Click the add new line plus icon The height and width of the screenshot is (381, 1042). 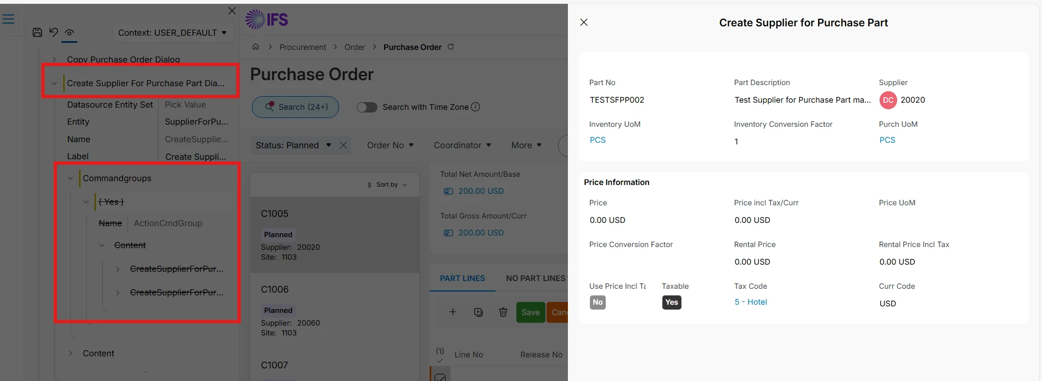coord(453,312)
